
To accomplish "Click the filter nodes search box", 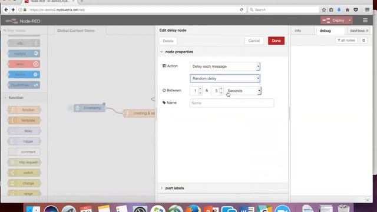I will click(x=24, y=31).
